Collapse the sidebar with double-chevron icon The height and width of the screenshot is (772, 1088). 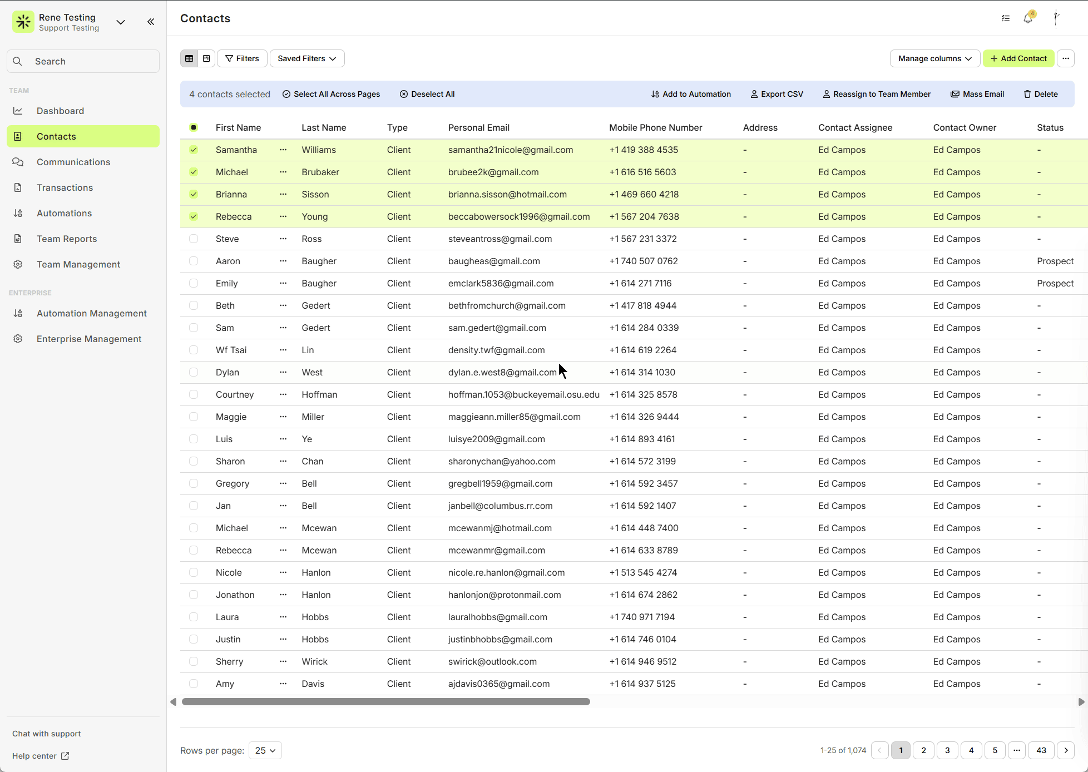[x=151, y=22]
